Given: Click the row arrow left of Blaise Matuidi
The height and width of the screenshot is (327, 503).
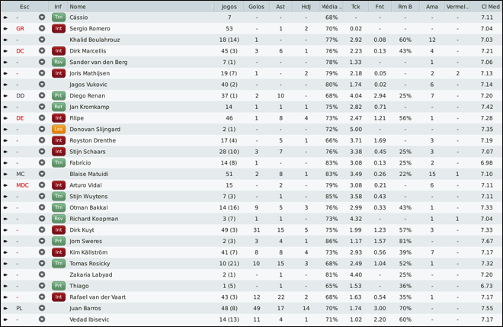Looking at the screenshot, I should (5, 174).
